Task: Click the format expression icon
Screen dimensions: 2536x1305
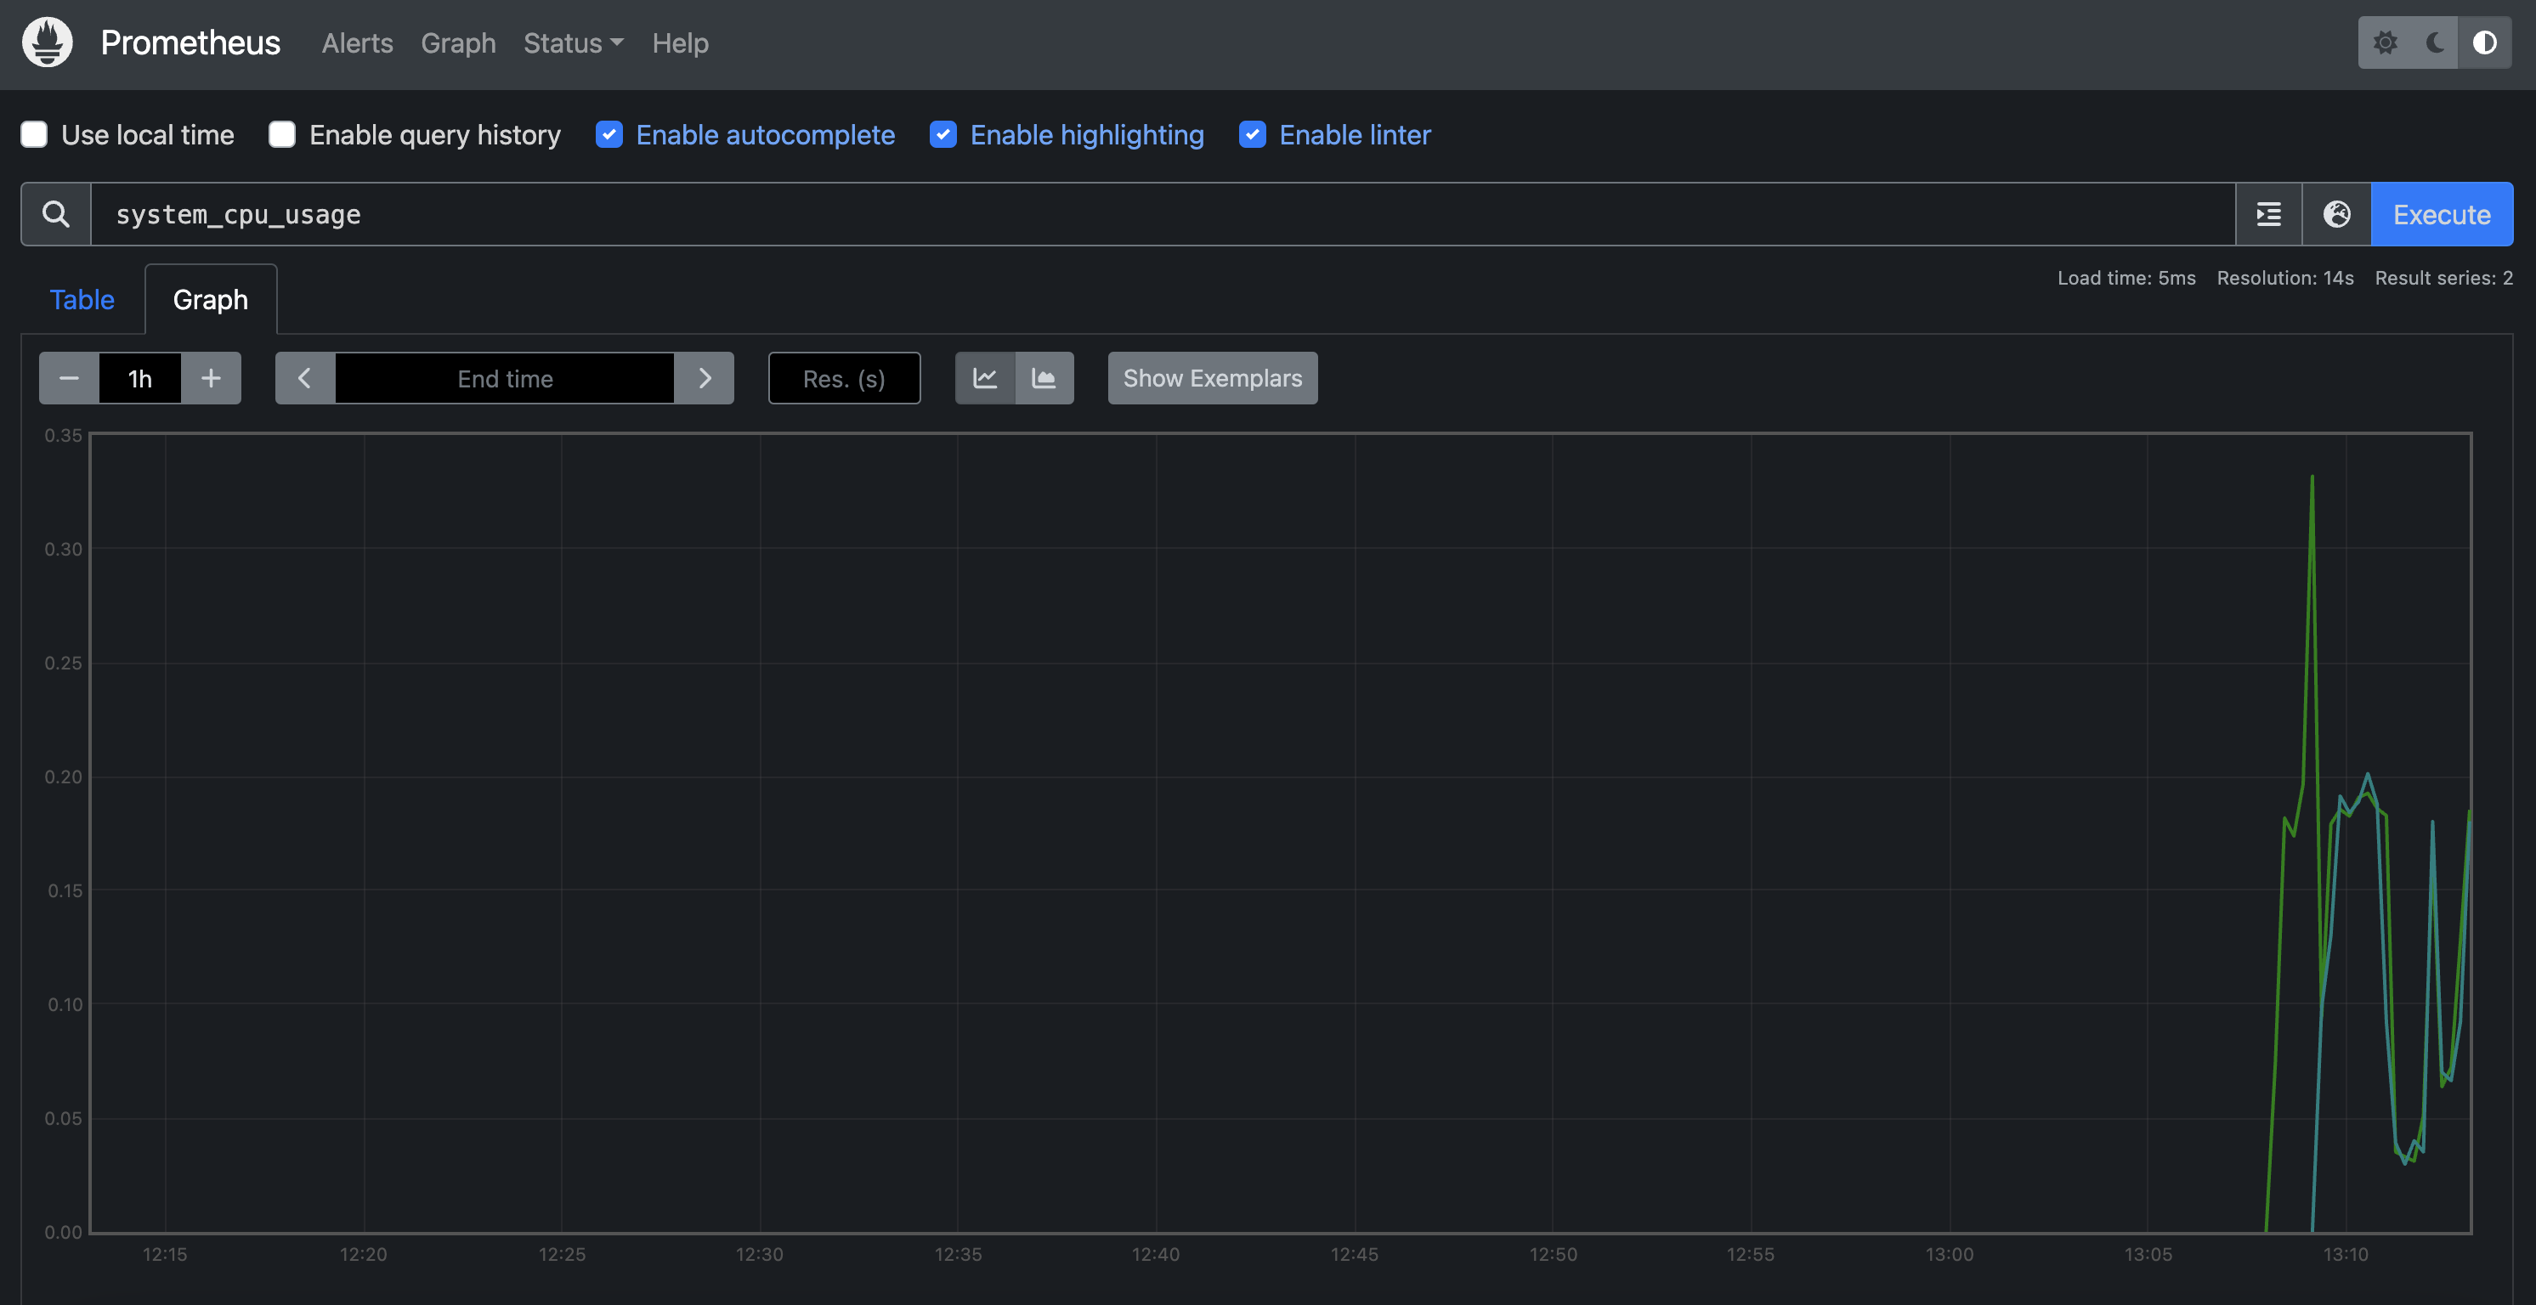Action: point(2268,213)
